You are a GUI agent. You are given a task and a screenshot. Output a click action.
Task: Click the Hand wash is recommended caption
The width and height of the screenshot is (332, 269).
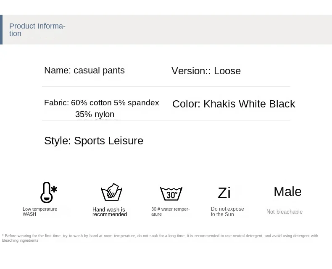[x=109, y=212]
